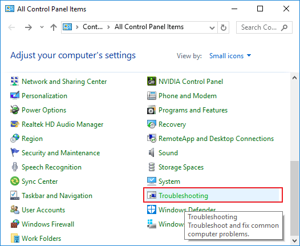The image size is (300, 246).
Task: Click the Taskbar and Navigation icon
Action: [x=14, y=195]
